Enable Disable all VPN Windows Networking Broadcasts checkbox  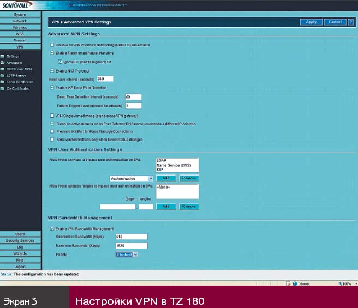pos(52,45)
